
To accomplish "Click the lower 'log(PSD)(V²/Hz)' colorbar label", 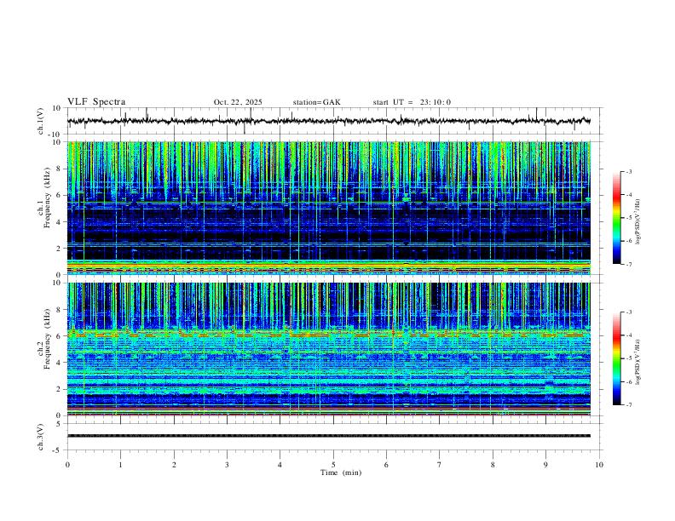I will pos(637,363).
